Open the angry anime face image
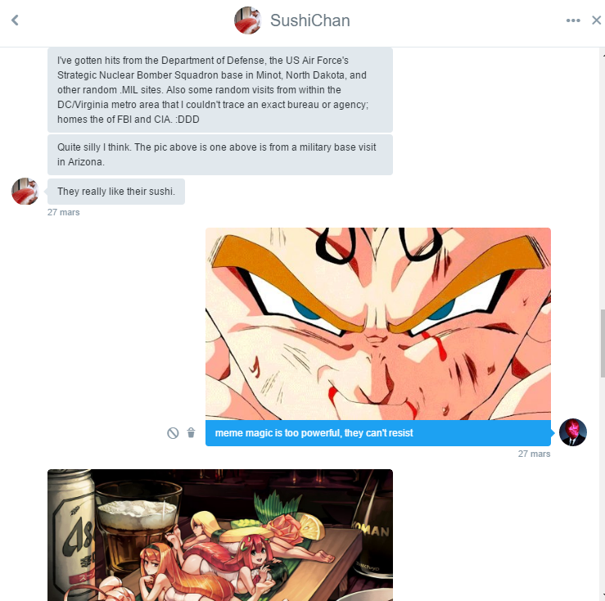605x601 pixels. (x=377, y=324)
